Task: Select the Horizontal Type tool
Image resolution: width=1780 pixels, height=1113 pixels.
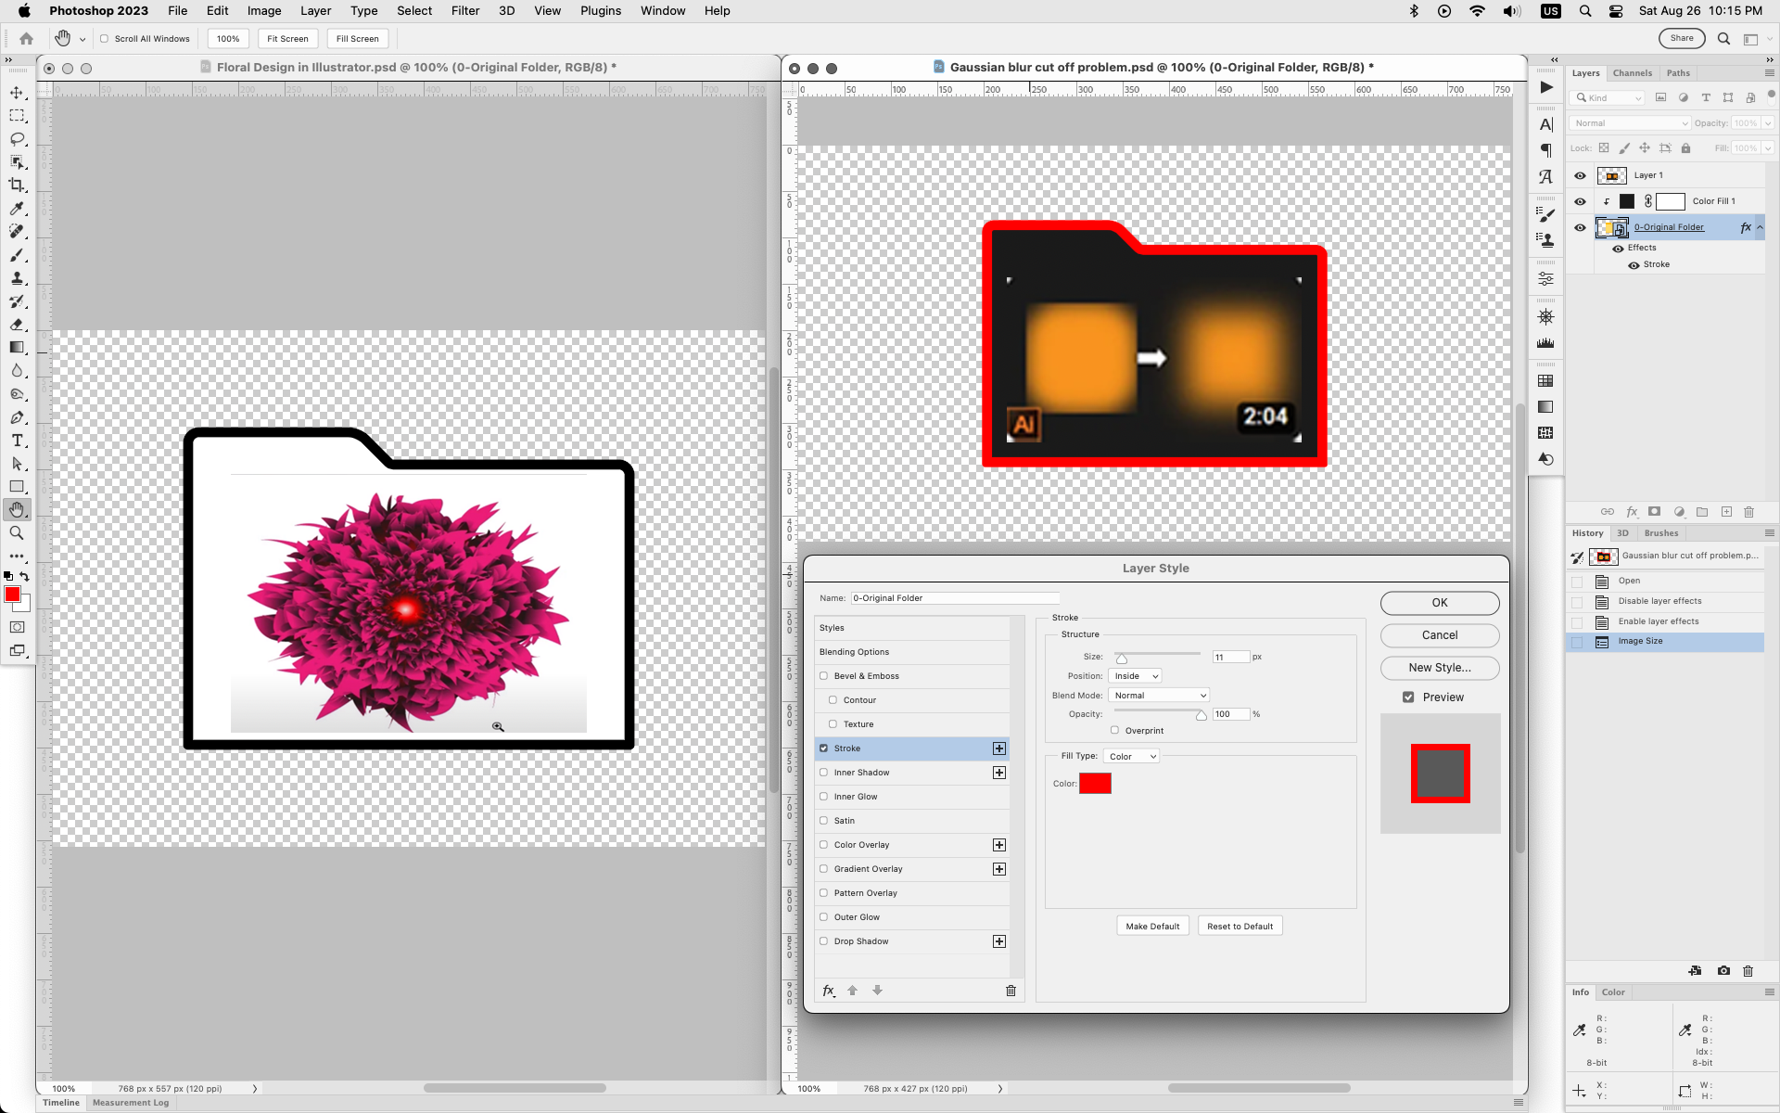Action: pyautogui.click(x=17, y=441)
